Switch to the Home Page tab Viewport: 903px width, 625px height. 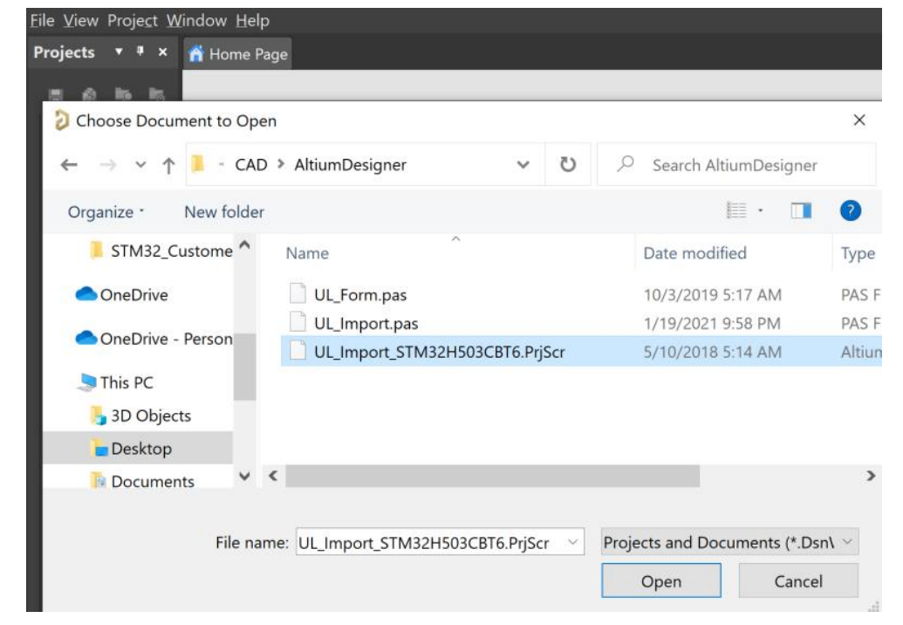pyautogui.click(x=238, y=54)
